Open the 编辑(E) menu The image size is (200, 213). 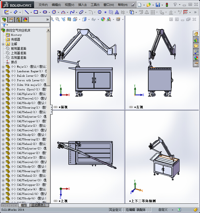pos(56,5)
